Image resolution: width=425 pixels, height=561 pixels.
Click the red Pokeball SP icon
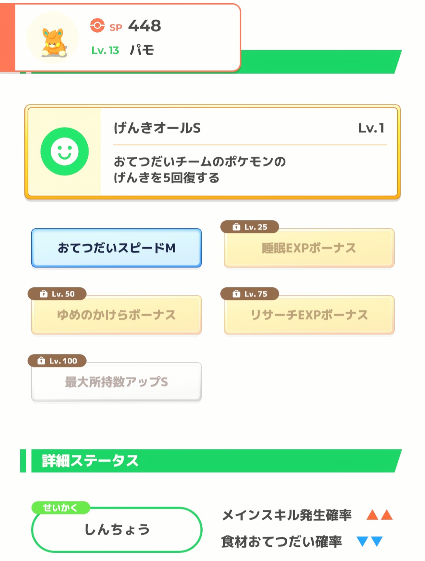click(x=97, y=26)
